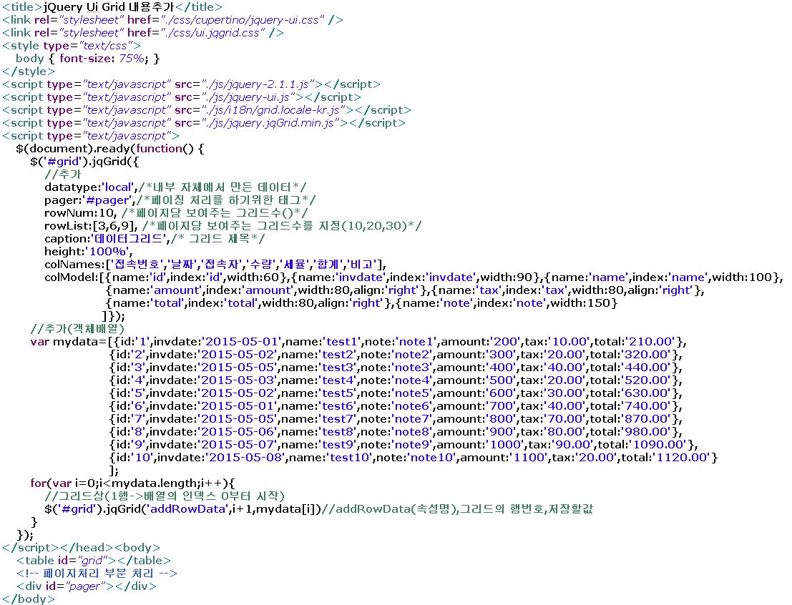Click the '//추가(객체배열)' comment
Image resolution: width=792 pixels, height=605 pixels.
[x=77, y=329]
